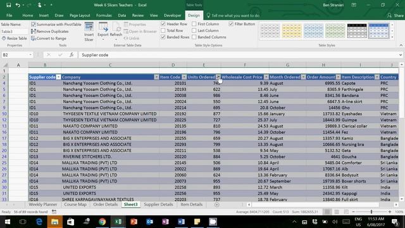Viewport: 405px width, 228px height.
Task: Toggle the Banded Rows checkbox
Action: coord(163,37)
